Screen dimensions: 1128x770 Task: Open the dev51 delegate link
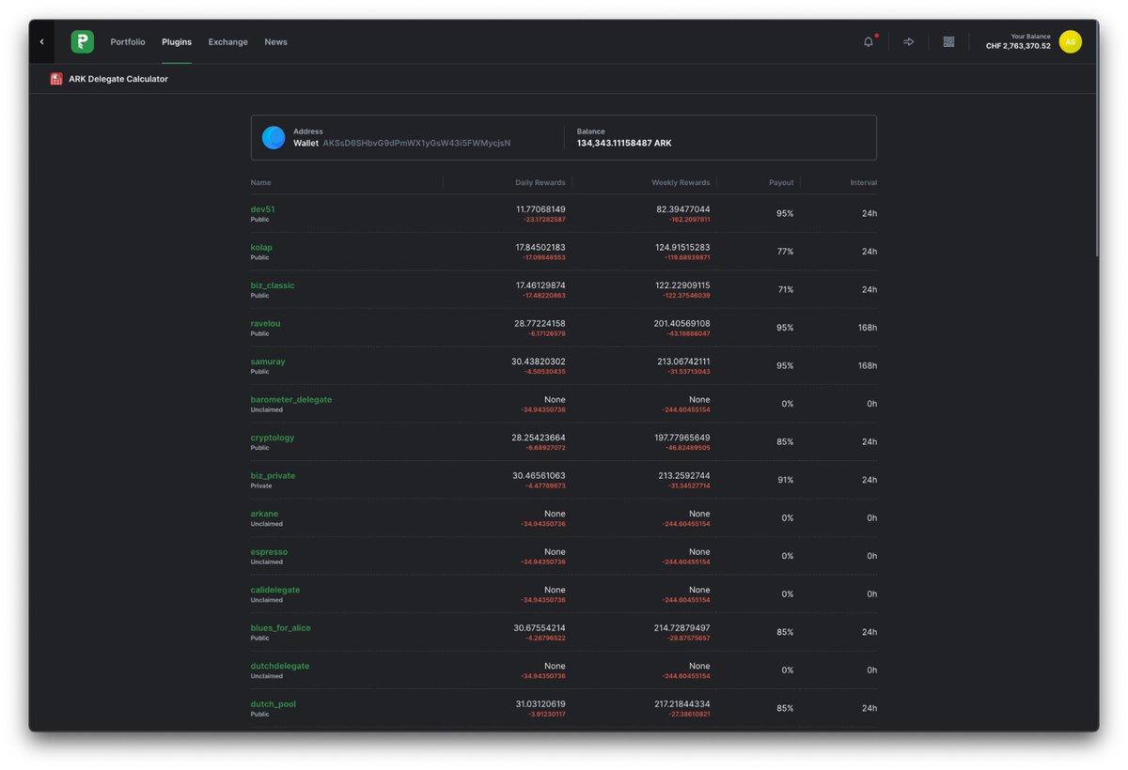coord(262,209)
